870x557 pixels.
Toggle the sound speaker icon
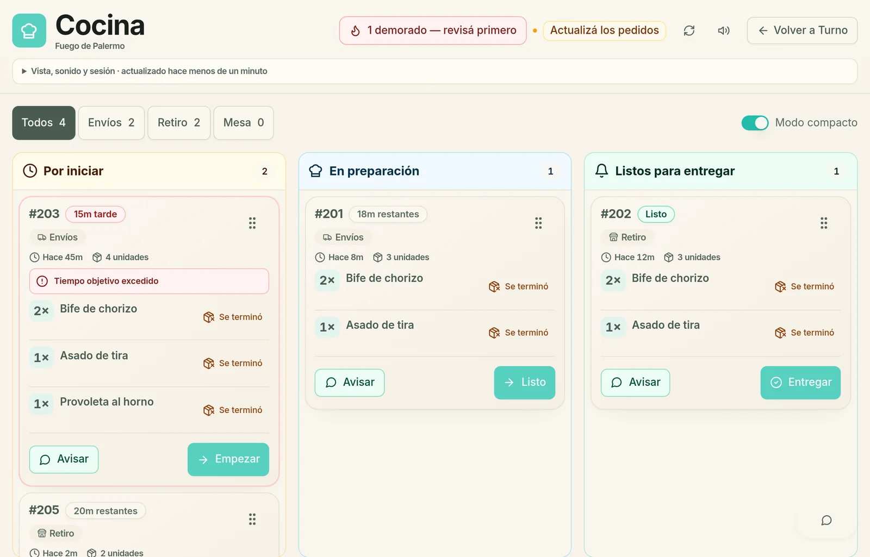pyautogui.click(x=724, y=30)
